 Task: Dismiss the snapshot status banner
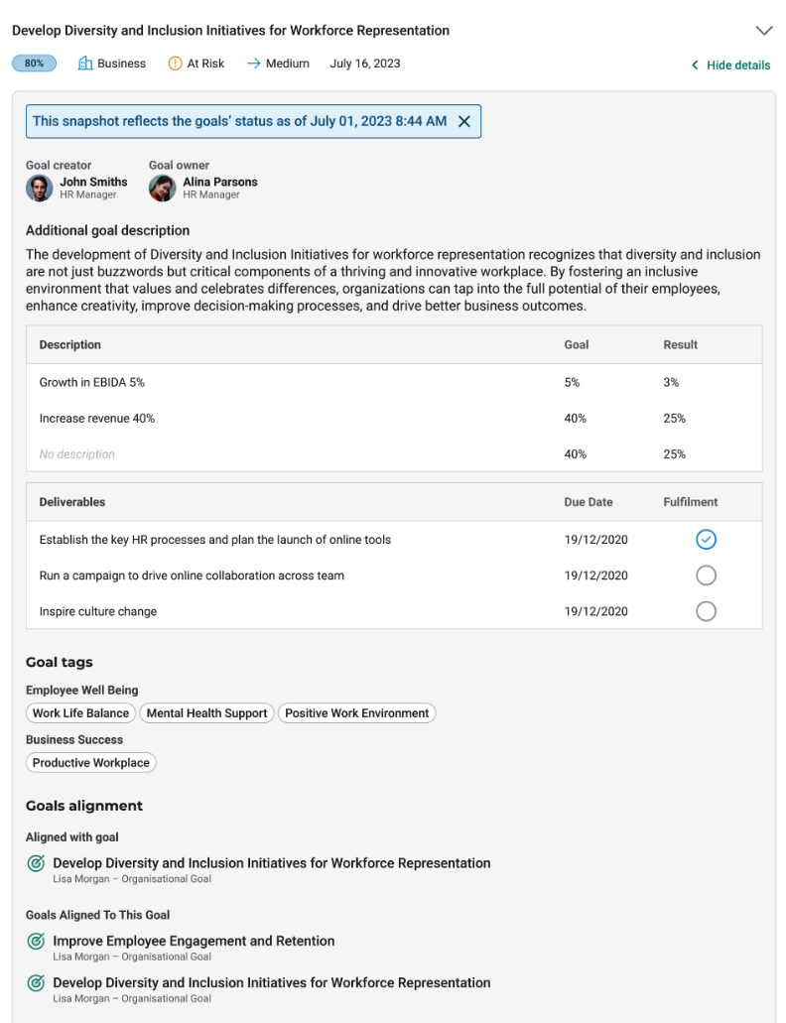point(463,121)
